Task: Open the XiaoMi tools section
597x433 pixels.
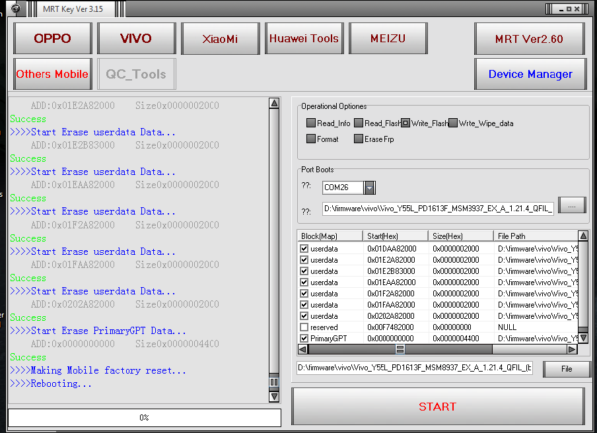Action: tap(220, 38)
